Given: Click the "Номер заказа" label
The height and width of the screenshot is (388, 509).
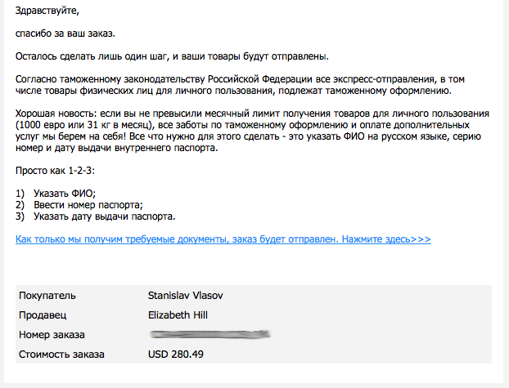Looking at the screenshot, I should (x=52, y=335).
